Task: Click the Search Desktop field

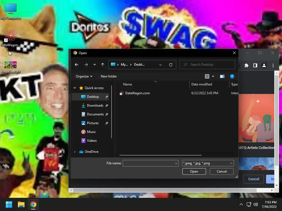Action: click(207, 65)
